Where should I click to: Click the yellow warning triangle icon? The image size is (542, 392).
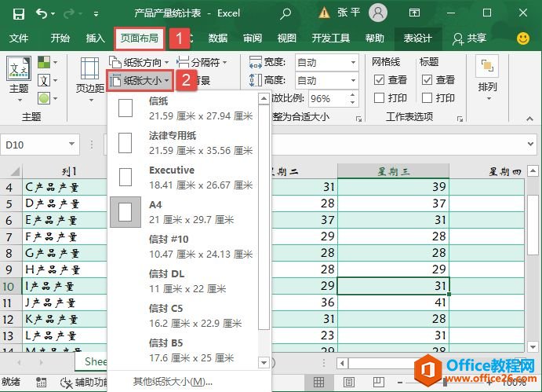(324, 13)
